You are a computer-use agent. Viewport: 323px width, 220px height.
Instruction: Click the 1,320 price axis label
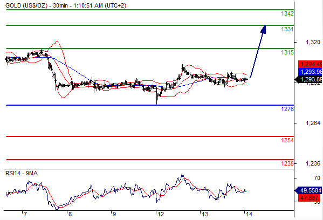tap(313, 43)
